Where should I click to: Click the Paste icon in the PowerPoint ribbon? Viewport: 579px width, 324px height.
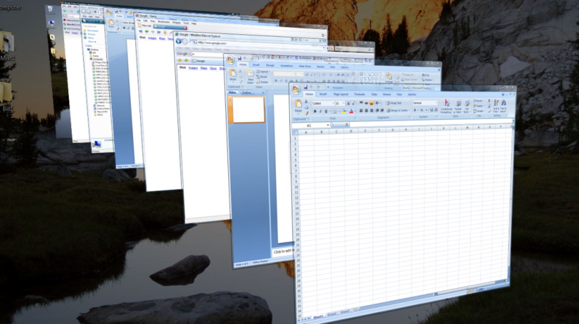[x=233, y=73]
